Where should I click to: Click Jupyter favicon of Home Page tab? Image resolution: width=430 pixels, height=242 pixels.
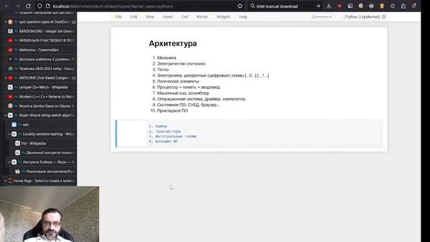coord(10,181)
